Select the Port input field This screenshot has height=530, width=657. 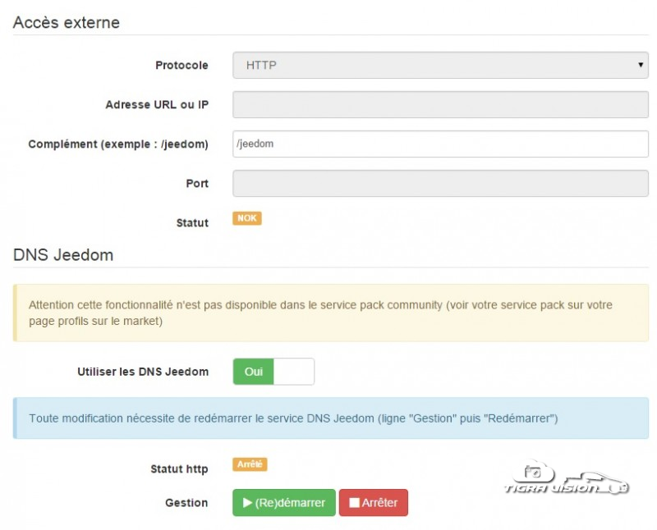tap(440, 183)
